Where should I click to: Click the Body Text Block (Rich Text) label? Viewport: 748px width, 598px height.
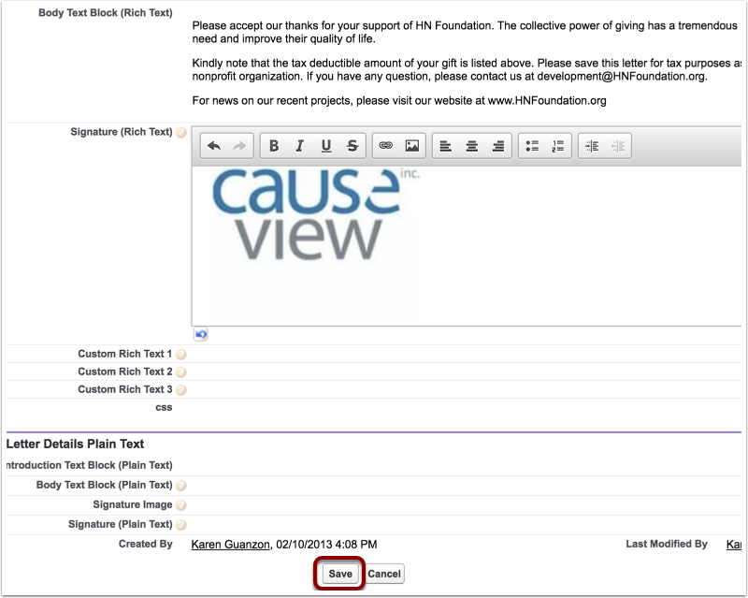pos(106,13)
